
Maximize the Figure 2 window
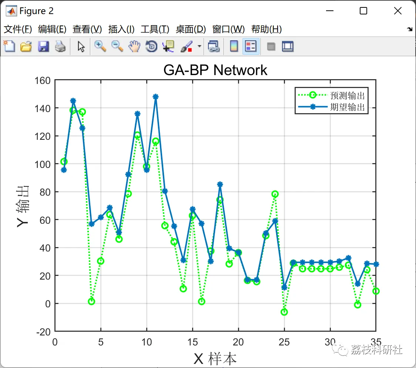click(363, 11)
